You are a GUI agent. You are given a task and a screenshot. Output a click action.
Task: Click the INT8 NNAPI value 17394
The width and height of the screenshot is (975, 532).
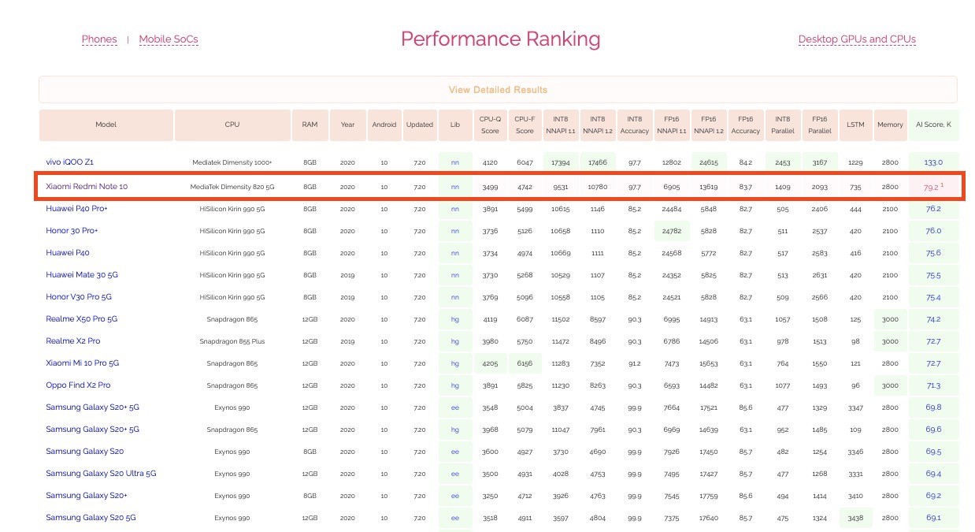click(x=561, y=162)
